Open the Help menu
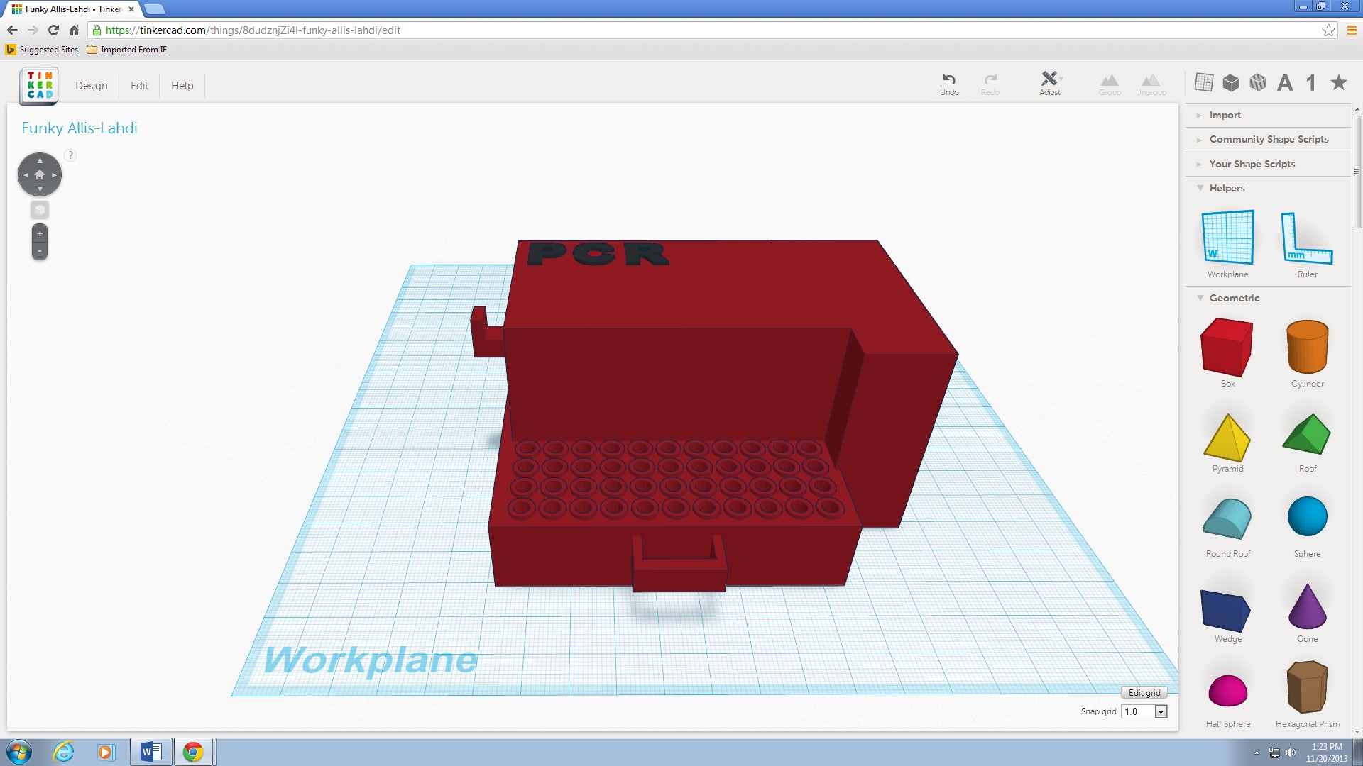 (x=182, y=85)
